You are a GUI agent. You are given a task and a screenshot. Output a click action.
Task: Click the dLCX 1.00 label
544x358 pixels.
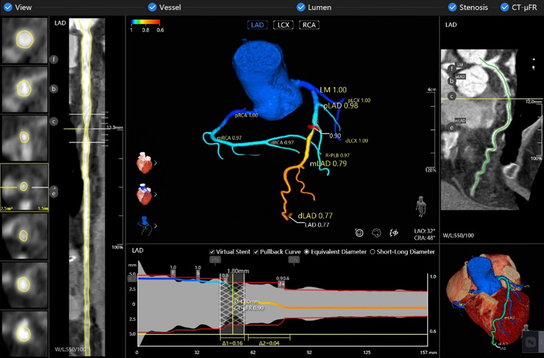point(357,141)
